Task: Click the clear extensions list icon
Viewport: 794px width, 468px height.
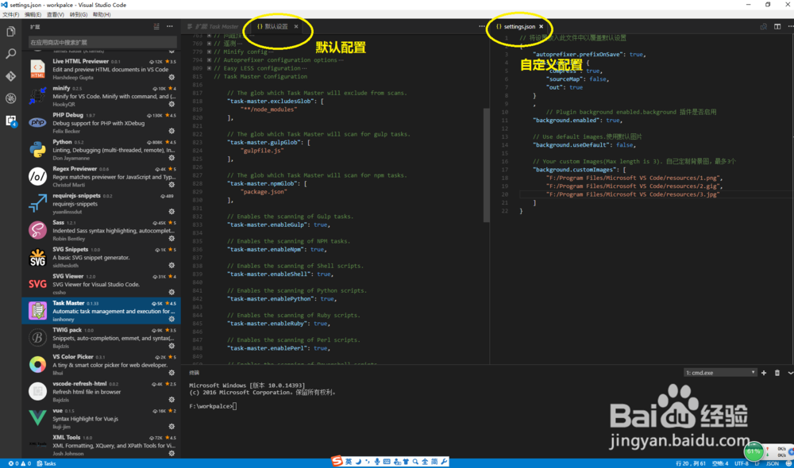Action: pos(156,26)
